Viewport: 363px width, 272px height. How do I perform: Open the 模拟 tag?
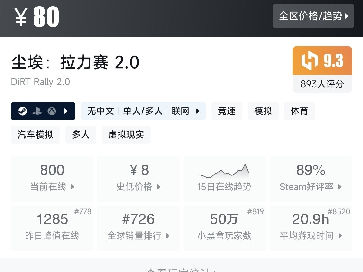(x=263, y=111)
